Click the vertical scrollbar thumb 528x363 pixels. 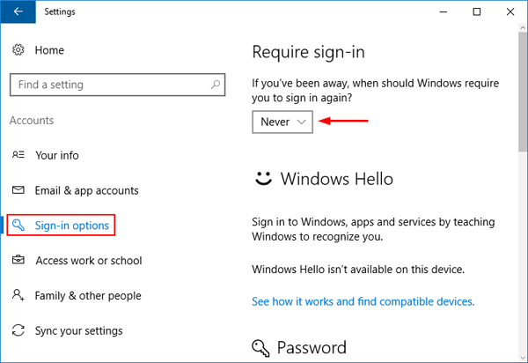(522, 97)
